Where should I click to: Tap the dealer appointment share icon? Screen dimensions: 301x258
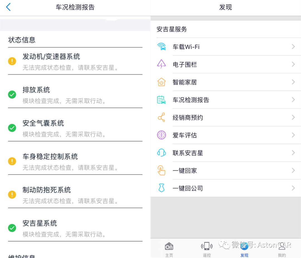[161, 118]
